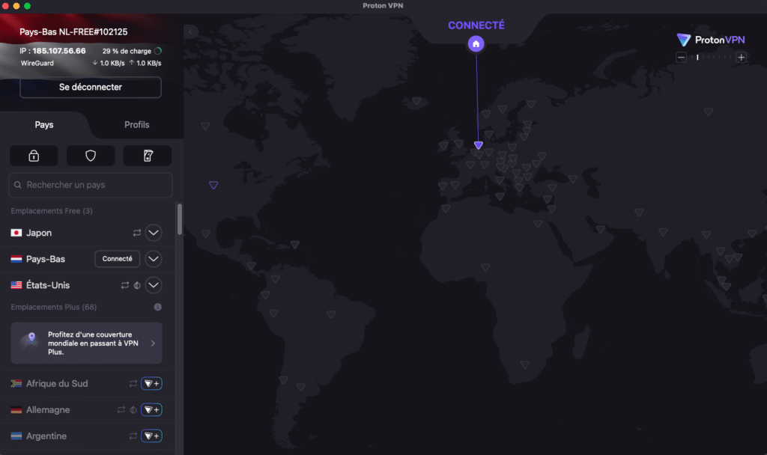This screenshot has height=455, width=767.
Task: Click the P2P arrows icon for États-Unis
Action: click(125, 285)
